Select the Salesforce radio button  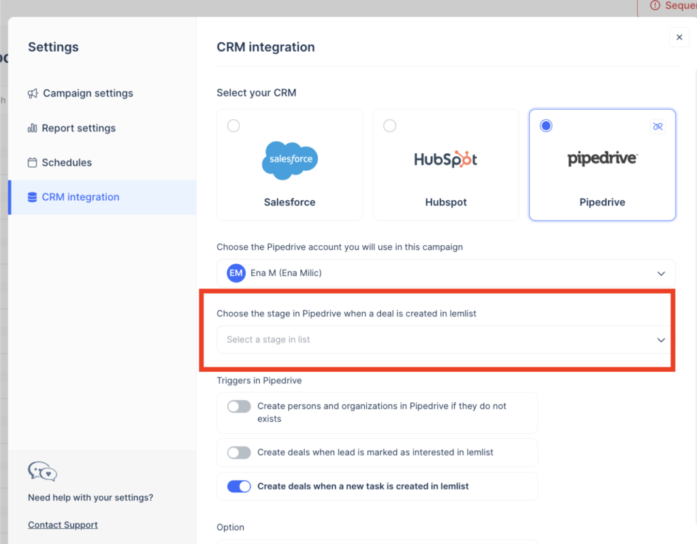233,126
